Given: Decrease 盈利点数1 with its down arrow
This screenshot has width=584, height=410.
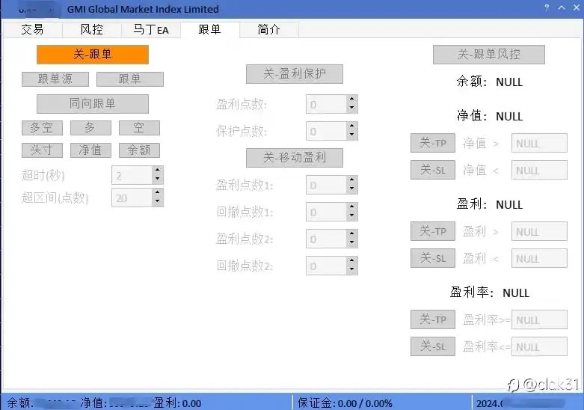Looking at the screenshot, I should pos(352,189).
